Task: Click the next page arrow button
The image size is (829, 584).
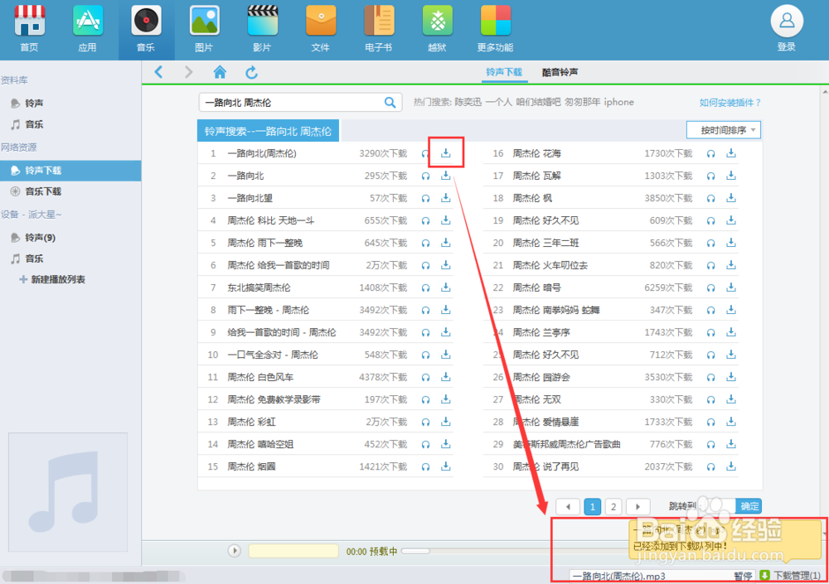Action: coord(638,506)
